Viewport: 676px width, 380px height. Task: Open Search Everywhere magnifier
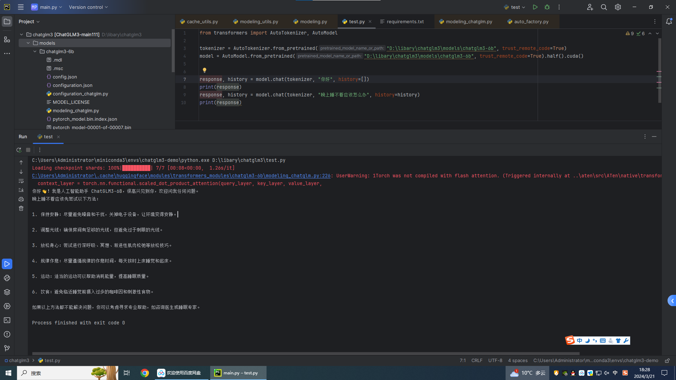604,7
